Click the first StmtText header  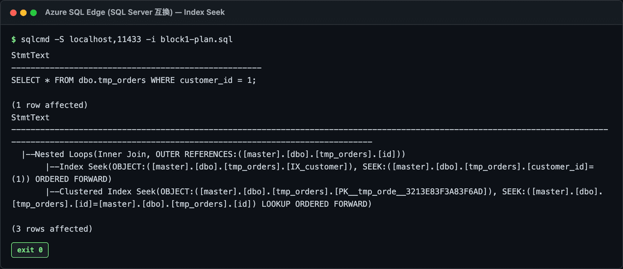pos(30,55)
